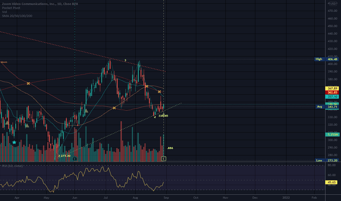Screen dimensions: 341x201
Task: Click the pocket pivot triangle in mid-April
Action: tap(27, 125)
